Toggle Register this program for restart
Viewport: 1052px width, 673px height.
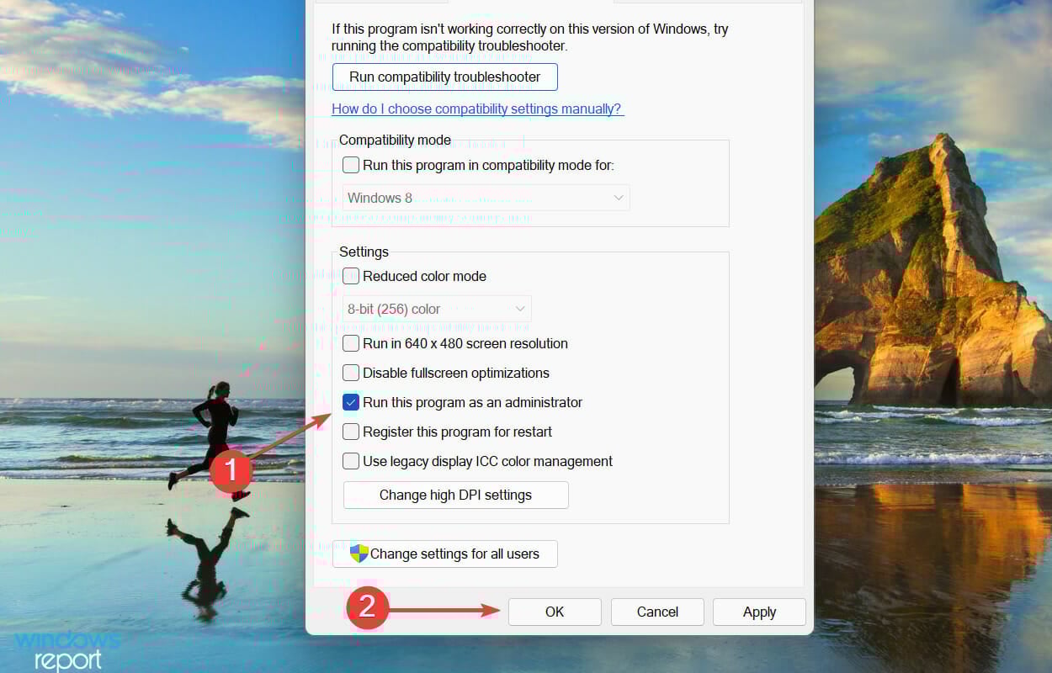(x=351, y=432)
